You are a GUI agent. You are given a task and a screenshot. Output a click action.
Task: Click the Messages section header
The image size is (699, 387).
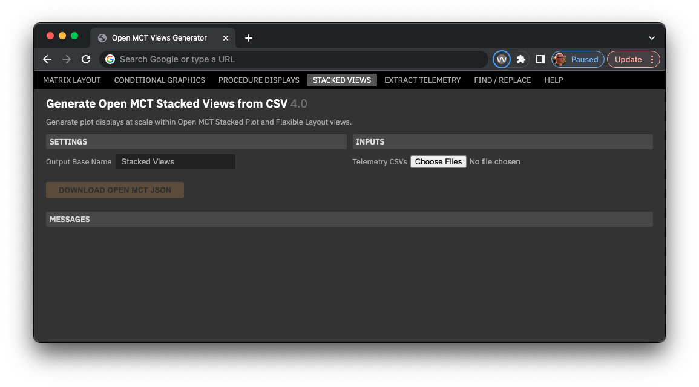[x=350, y=219]
